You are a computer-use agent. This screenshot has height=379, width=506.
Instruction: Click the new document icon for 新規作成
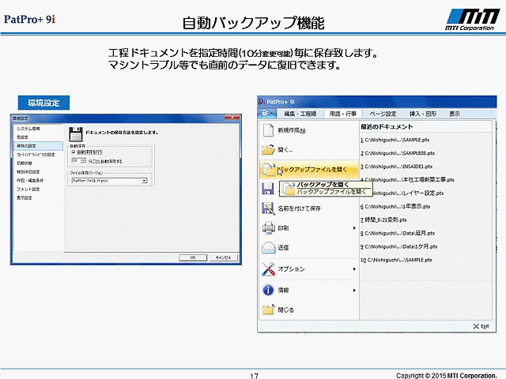tap(268, 130)
